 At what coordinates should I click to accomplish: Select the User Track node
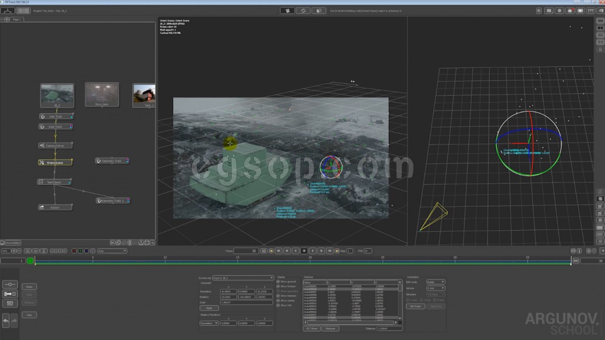click(x=56, y=116)
